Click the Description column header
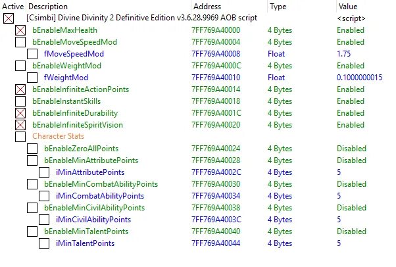The height and width of the screenshot is (267, 396). [48, 7]
